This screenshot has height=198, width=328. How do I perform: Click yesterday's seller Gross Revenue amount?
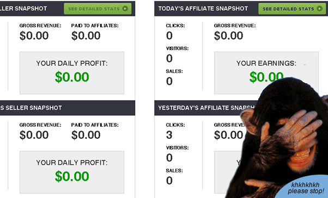pyautogui.click(x=34, y=135)
